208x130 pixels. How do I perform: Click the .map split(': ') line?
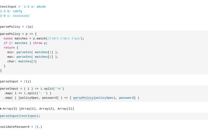click(x=27, y=93)
